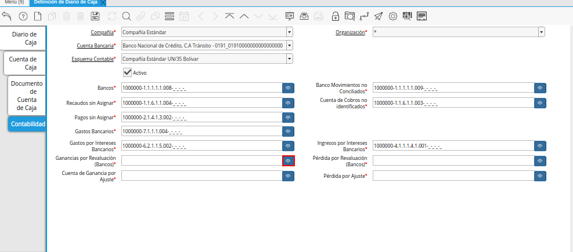573x252 pixels.
Task: Select the Cuenta de Caja side tab
Action: tap(24, 63)
